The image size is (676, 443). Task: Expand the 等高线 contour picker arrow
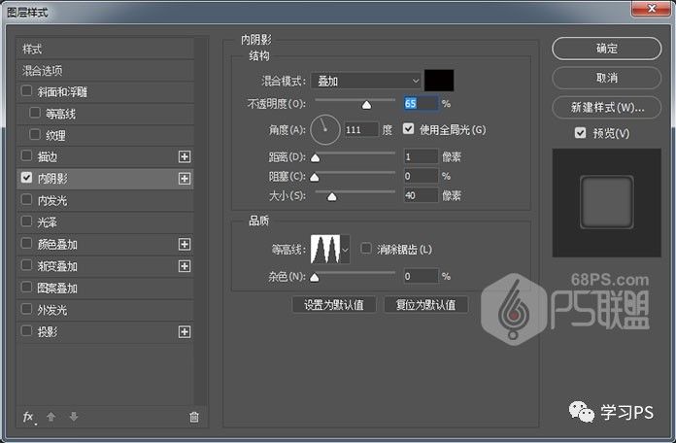click(346, 250)
